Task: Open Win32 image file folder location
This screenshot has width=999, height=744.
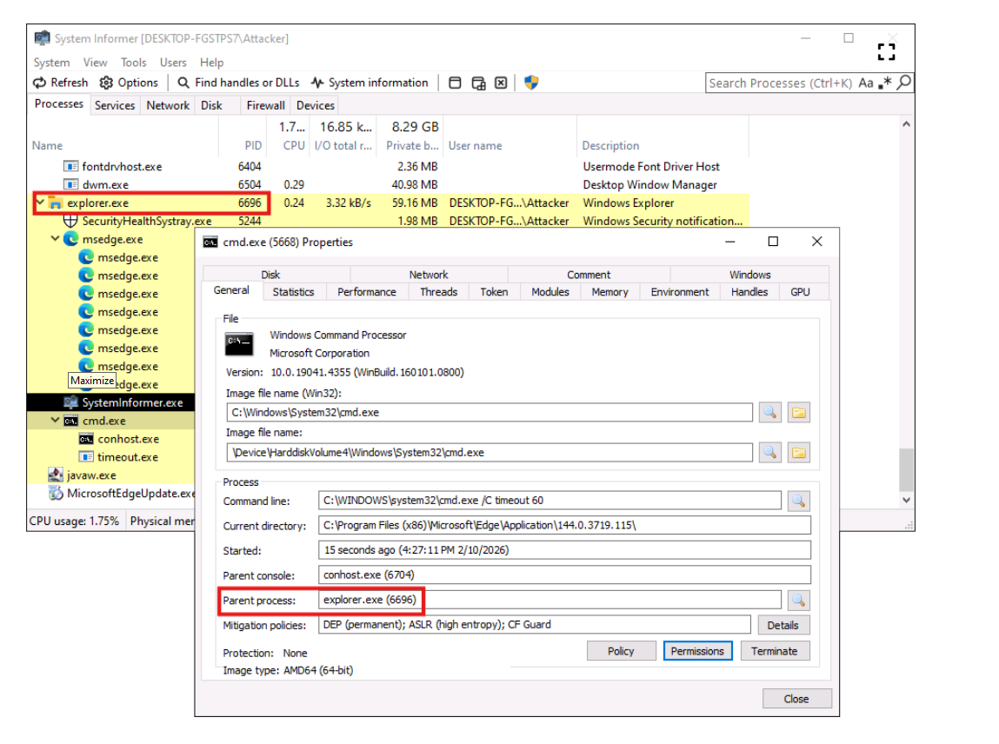Action: coord(799,412)
